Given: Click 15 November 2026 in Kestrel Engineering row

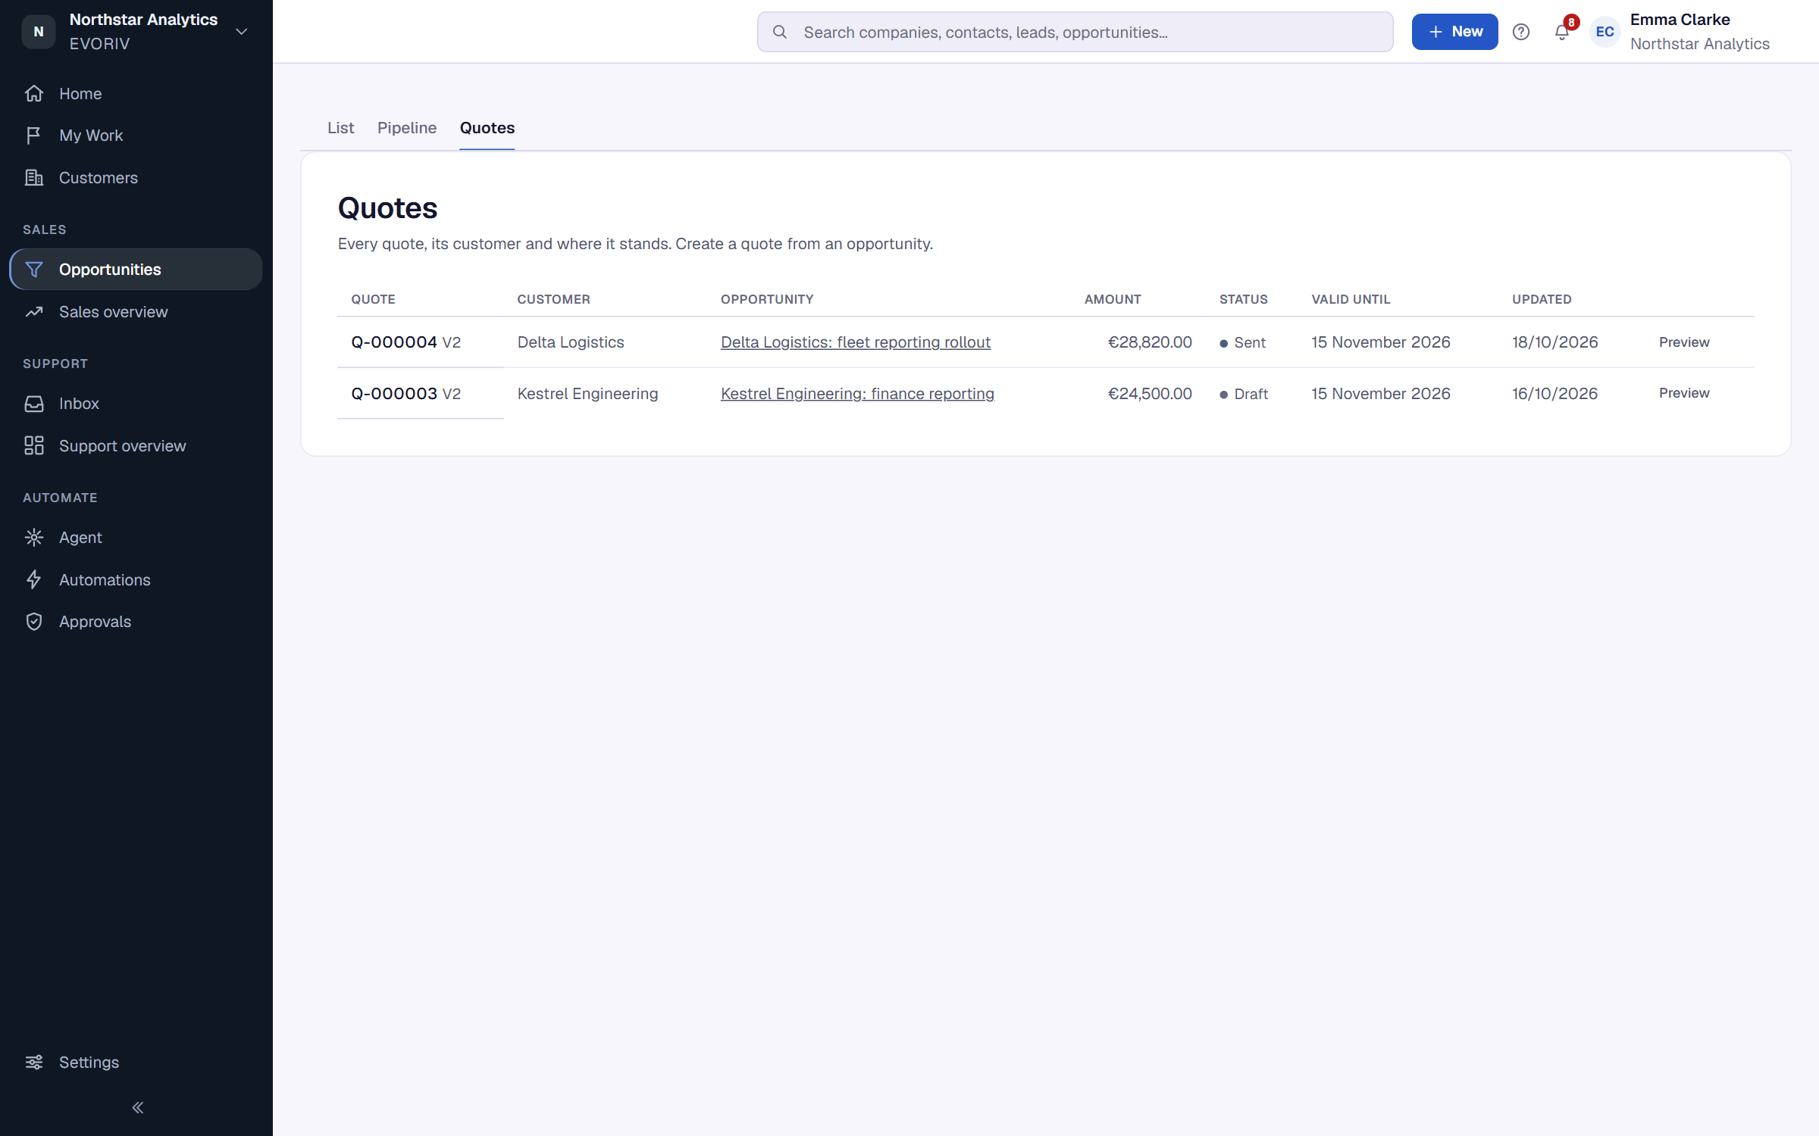Looking at the screenshot, I should 1380,394.
